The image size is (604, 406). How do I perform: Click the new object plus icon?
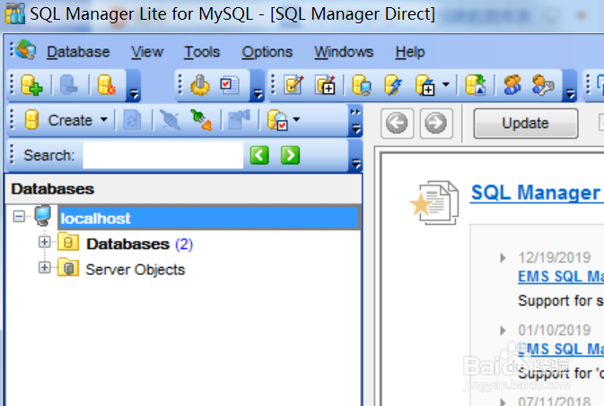coord(425,85)
